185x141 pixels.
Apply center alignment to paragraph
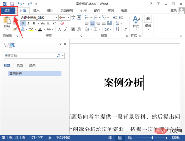click(92, 23)
